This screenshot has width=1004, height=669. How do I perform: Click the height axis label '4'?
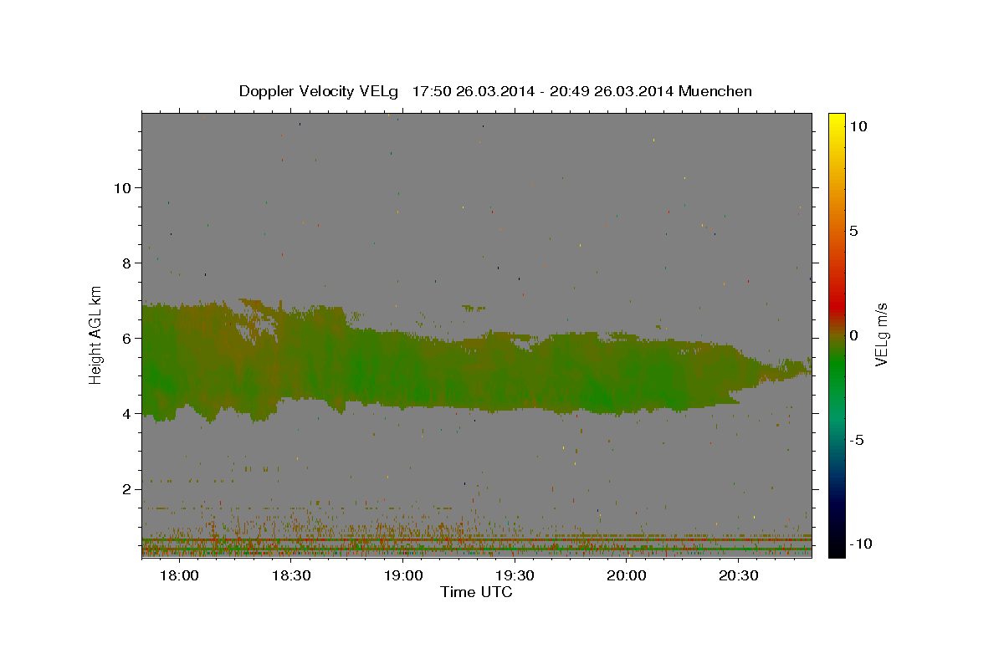point(125,413)
